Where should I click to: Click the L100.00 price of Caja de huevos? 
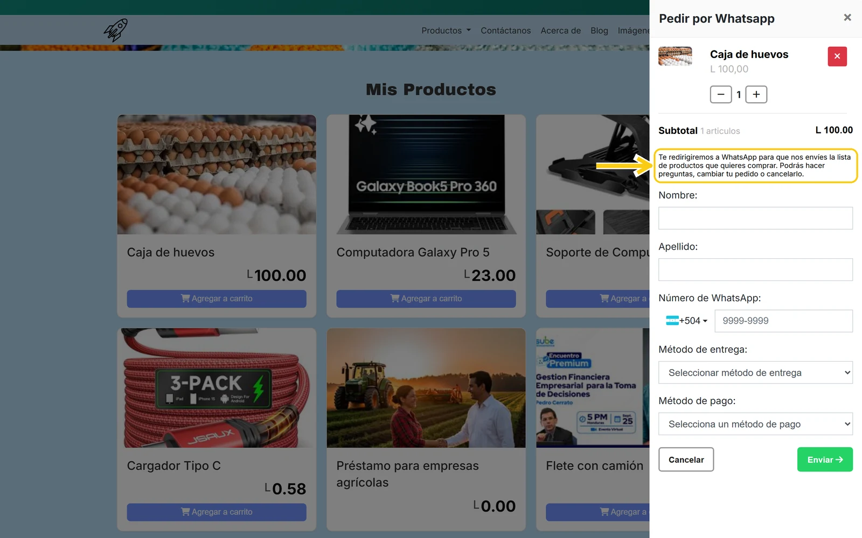276,275
